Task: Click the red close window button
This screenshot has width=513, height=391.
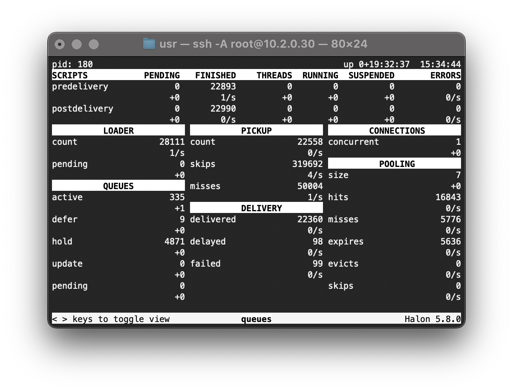Action: 60,44
